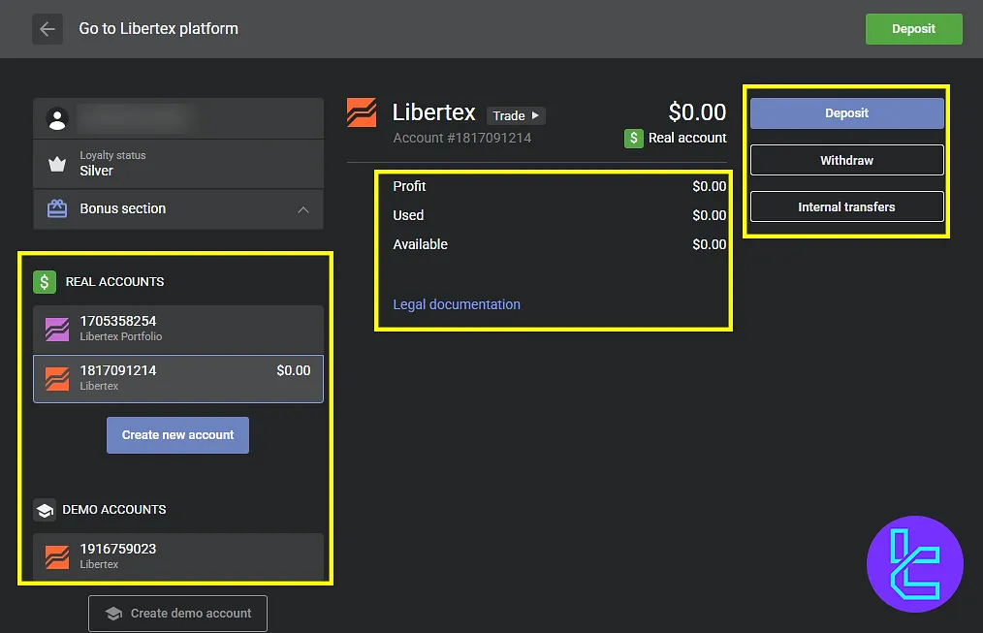Viewport: 983px width, 633px height.
Task: Click the REAL ACCOUNTS heading
Action: point(114,282)
